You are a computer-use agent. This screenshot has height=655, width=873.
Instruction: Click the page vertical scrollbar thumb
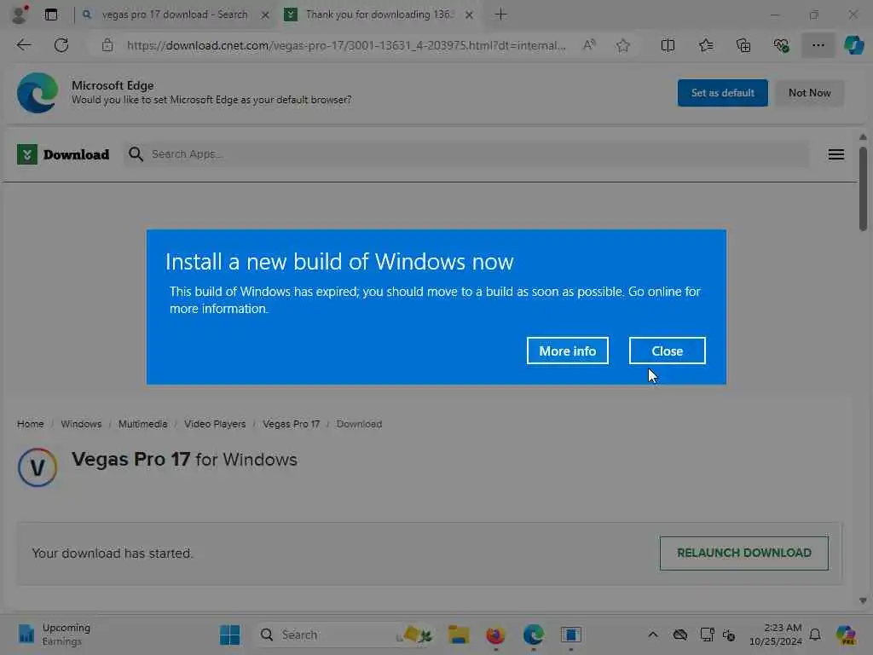[863, 188]
